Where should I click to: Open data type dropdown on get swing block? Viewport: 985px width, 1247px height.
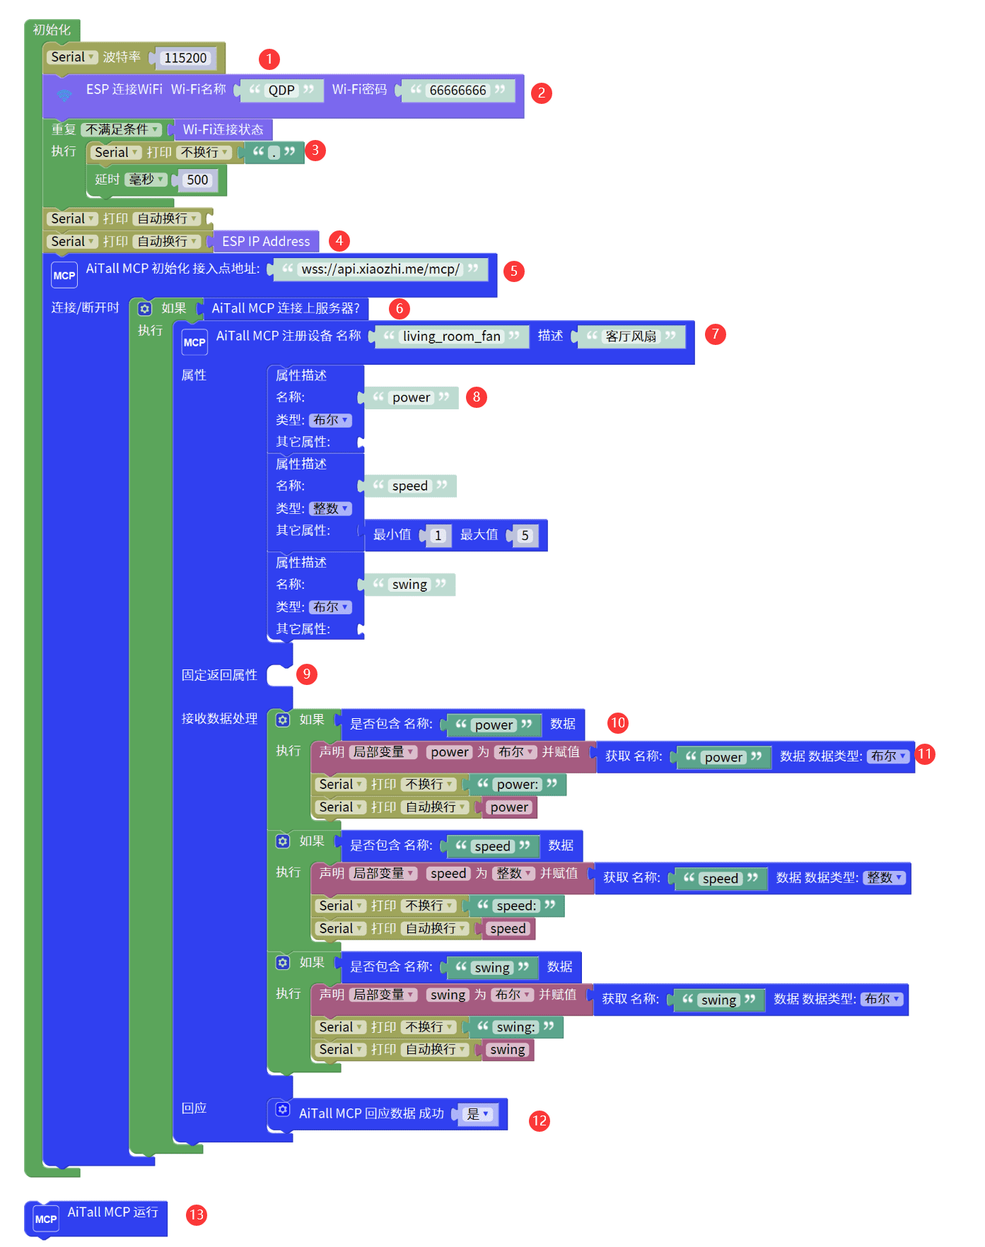click(x=882, y=999)
